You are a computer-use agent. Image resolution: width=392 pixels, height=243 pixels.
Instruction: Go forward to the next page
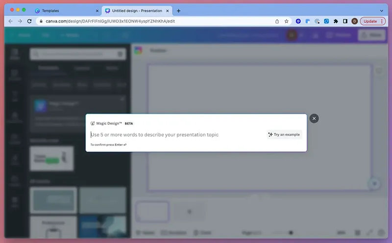(x=20, y=21)
